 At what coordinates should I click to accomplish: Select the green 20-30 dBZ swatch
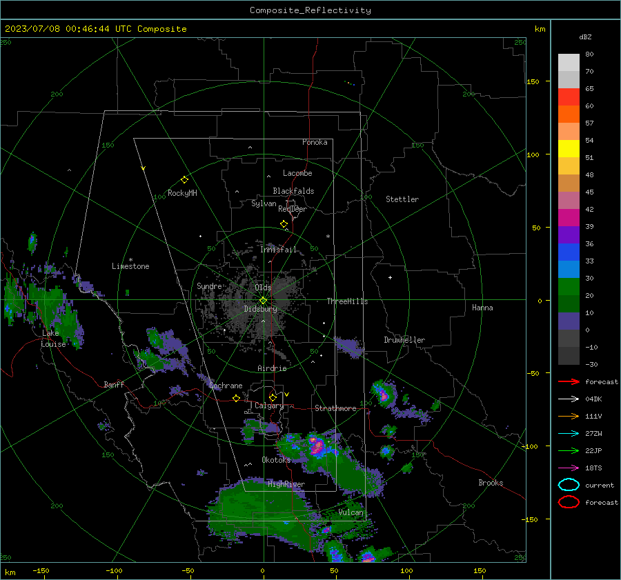click(569, 287)
